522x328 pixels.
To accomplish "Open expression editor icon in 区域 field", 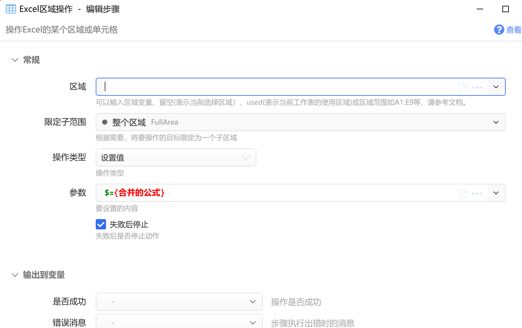I will pos(463,87).
